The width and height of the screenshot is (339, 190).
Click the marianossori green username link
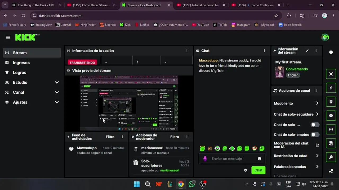click(170, 170)
